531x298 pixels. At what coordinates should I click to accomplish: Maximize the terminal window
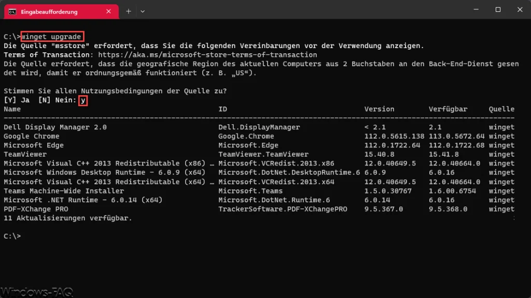tap(498, 9)
